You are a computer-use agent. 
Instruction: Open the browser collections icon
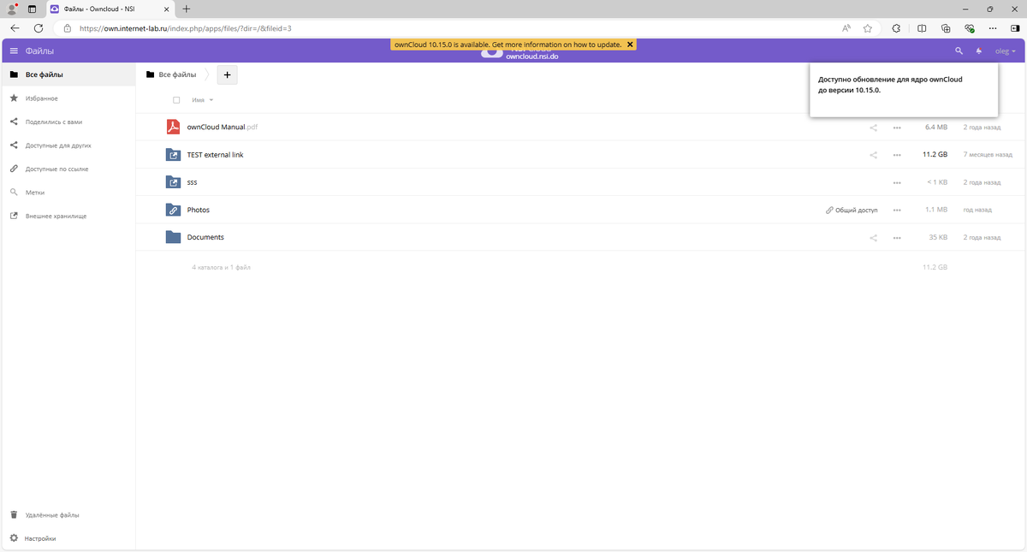tap(946, 28)
